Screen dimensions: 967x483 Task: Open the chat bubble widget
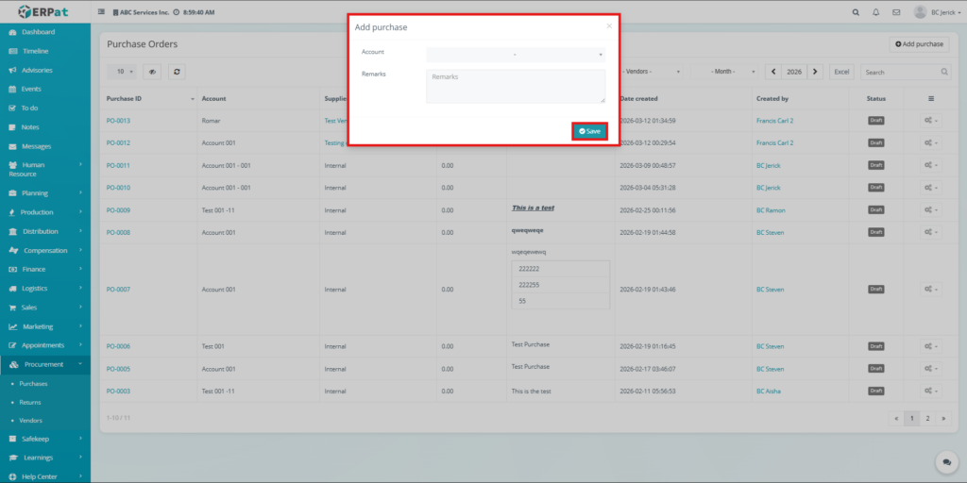coord(943,461)
